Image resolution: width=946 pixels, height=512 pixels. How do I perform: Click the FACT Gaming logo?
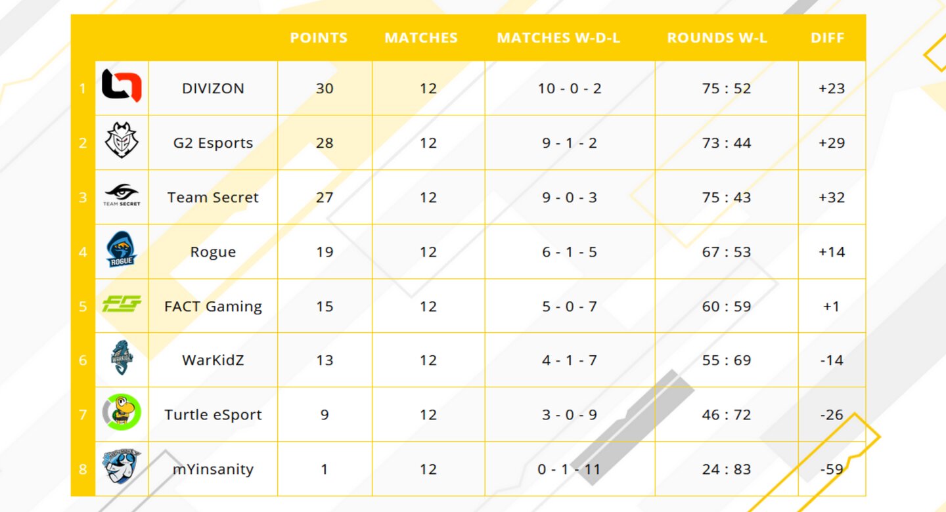click(122, 305)
